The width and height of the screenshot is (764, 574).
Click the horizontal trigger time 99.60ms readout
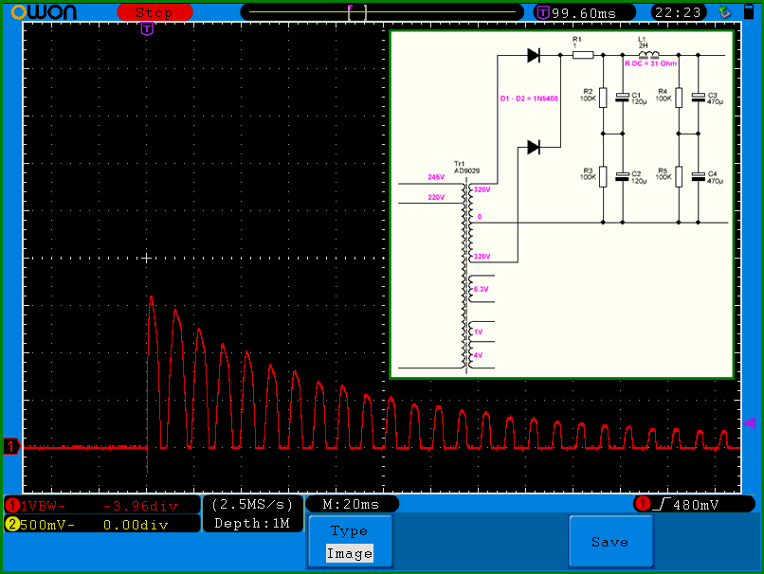[x=584, y=13]
